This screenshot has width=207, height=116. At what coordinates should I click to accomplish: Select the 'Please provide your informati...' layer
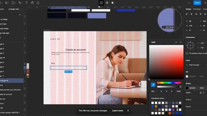tap(11, 90)
